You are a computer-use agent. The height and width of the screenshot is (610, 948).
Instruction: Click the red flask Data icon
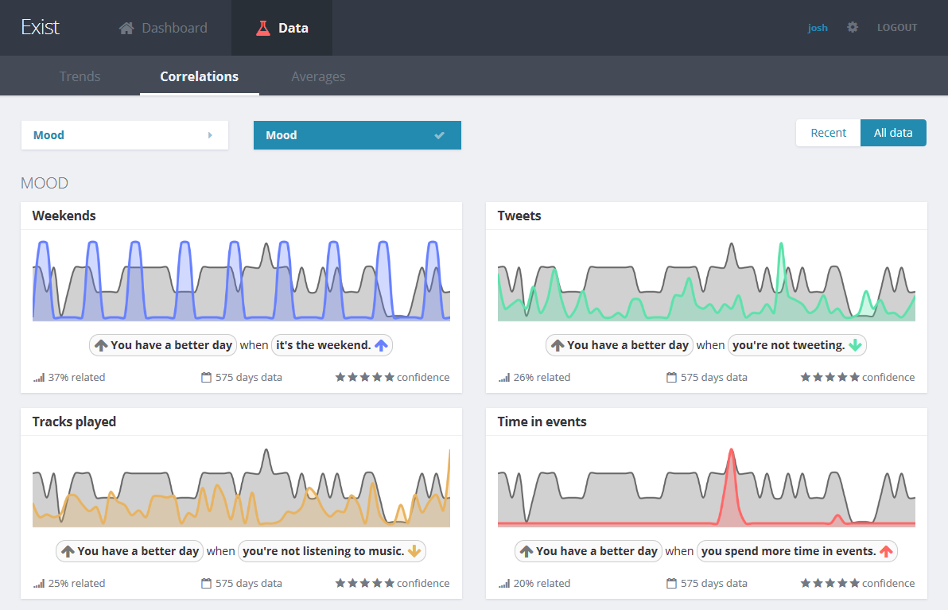click(262, 28)
